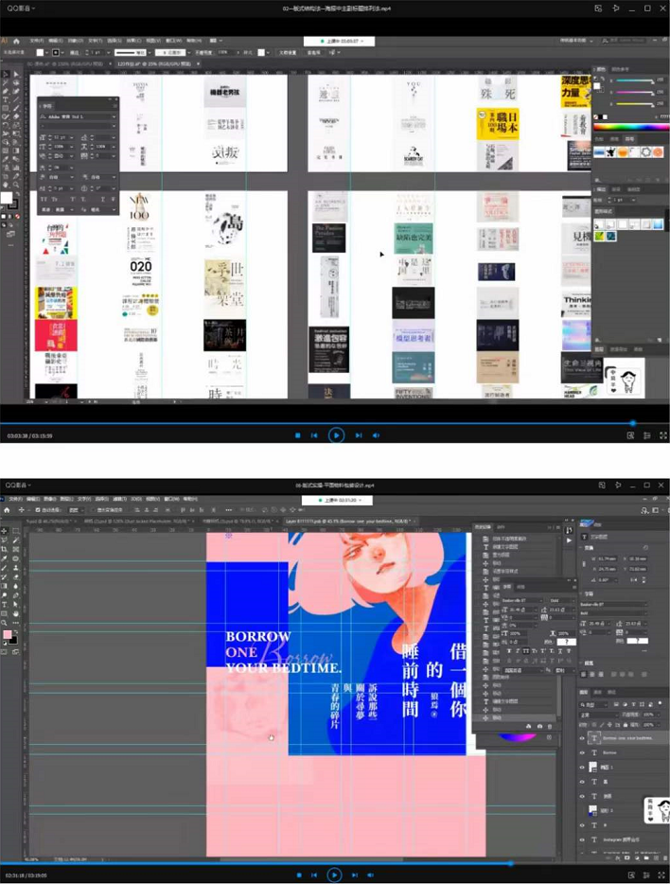Expand the 正常 blend mode dropdown in Layers
Viewport: 670px width, 884px height.
click(x=600, y=715)
